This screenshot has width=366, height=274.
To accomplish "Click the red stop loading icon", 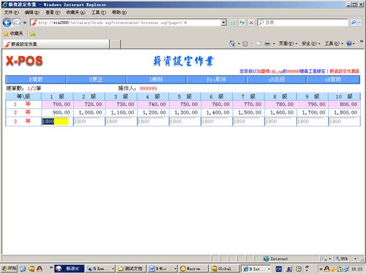I will tap(251, 22).
